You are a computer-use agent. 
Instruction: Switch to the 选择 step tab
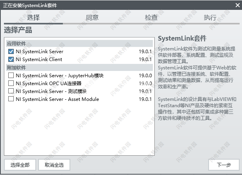(x=33, y=17)
